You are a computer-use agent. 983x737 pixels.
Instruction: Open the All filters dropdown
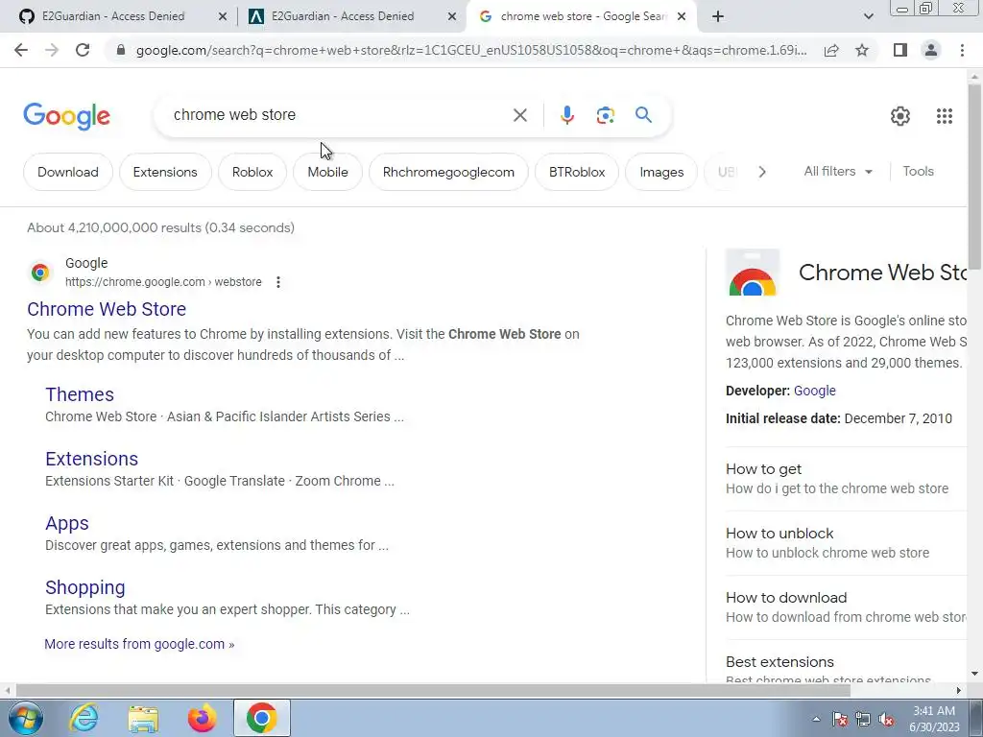[838, 171]
